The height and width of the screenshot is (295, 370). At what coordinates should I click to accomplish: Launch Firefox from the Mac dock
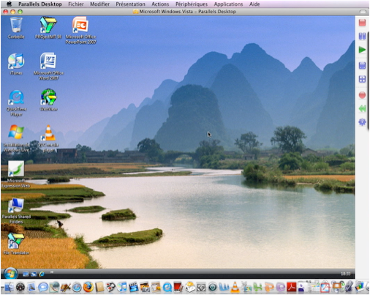[88, 287]
